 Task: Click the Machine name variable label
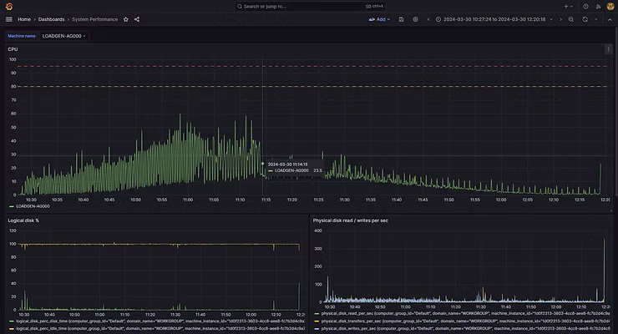click(22, 36)
